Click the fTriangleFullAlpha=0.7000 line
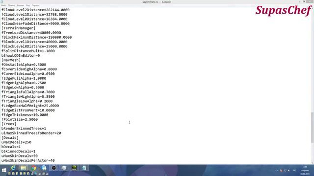This screenshot has width=314, height=176. click(x=28, y=92)
